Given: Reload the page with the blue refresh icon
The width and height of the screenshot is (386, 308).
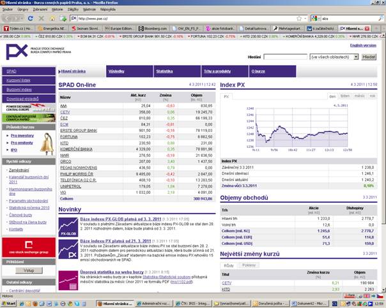Looking at the screenshot, I should pos(30,18).
